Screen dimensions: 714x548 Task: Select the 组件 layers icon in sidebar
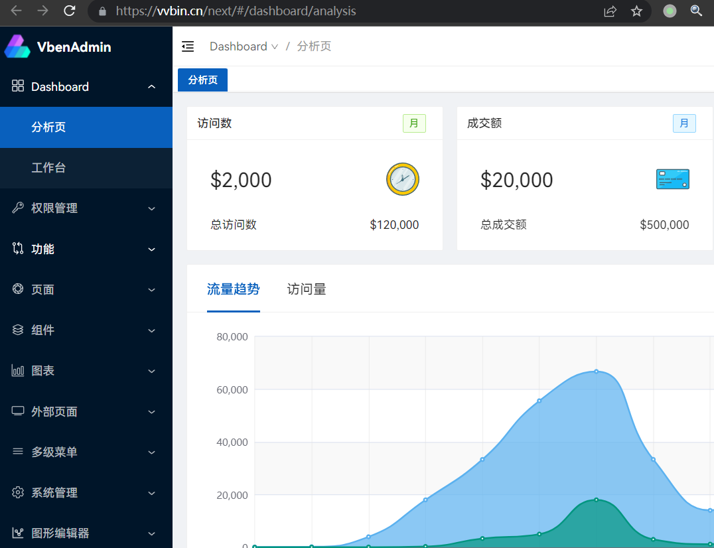17,330
